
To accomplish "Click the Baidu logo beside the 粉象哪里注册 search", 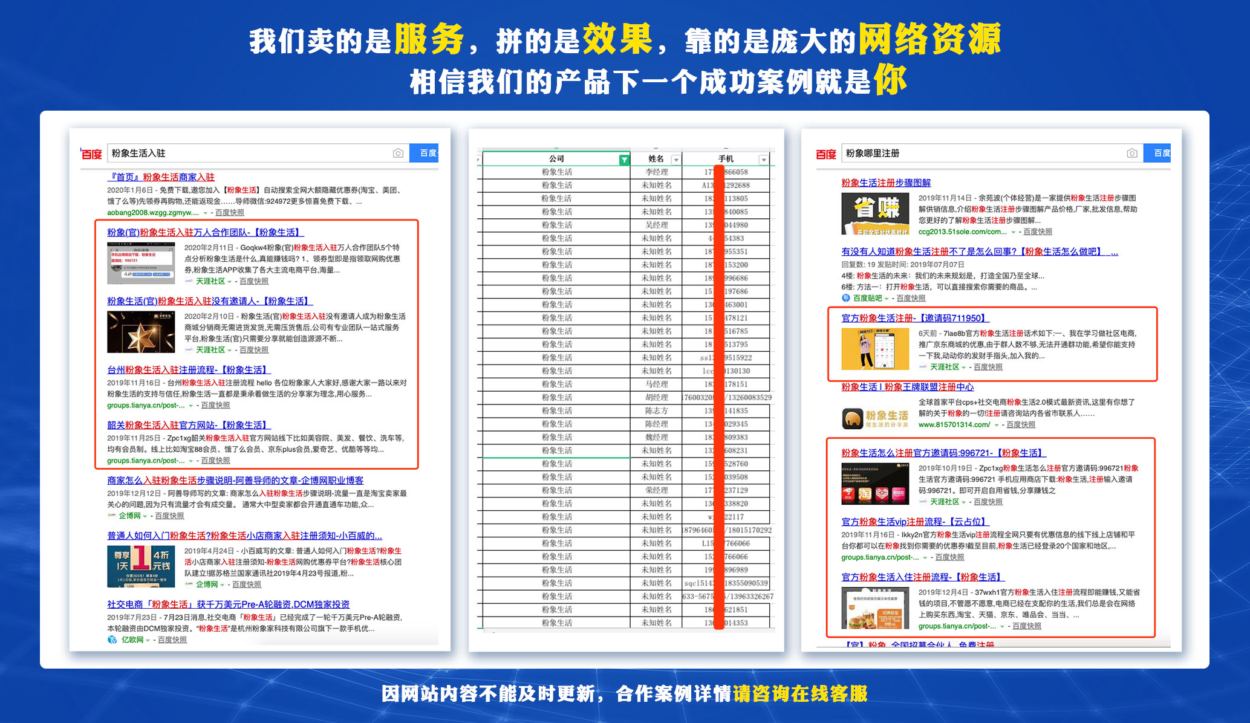I will click(825, 154).
